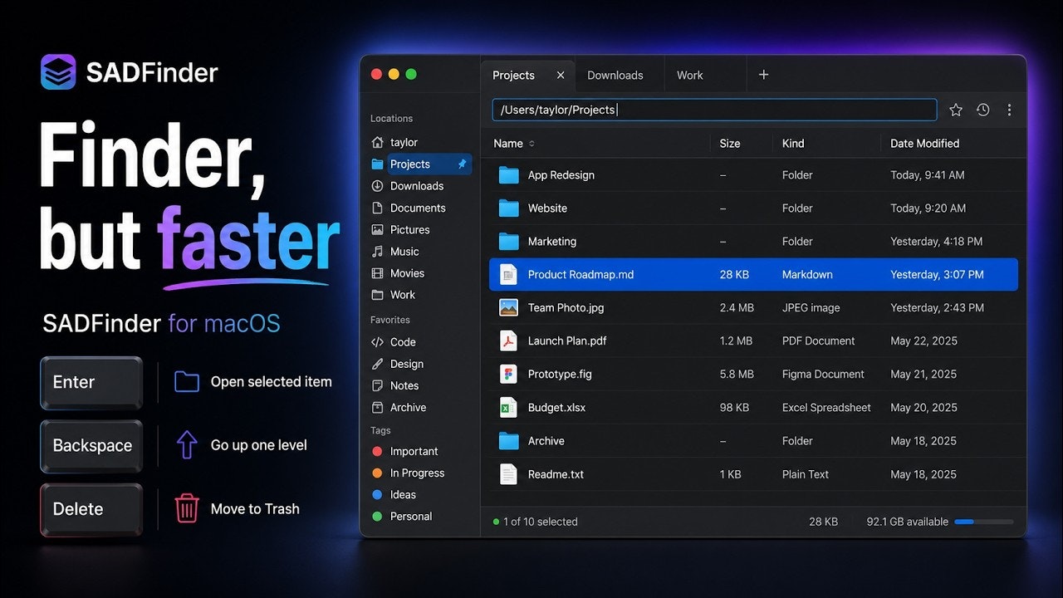Bookmark this folder with the star icon
This screenshot has width=1063, height=598.
[956, 110]
